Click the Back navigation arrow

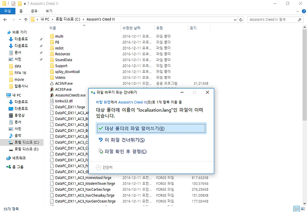click(5, 20)
